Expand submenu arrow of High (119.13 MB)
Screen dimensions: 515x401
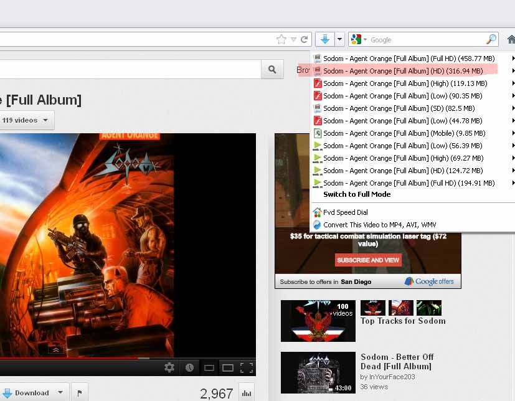click(513, 83)
